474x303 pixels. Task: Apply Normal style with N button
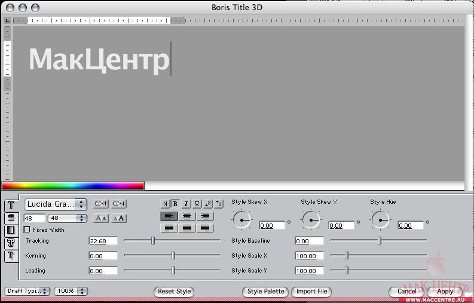tap(165, 204)
